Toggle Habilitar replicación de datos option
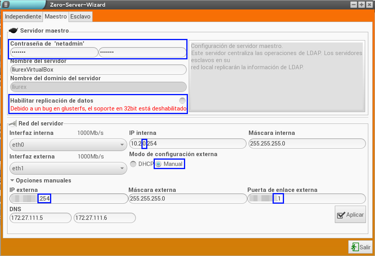 (x=182, y=100)
